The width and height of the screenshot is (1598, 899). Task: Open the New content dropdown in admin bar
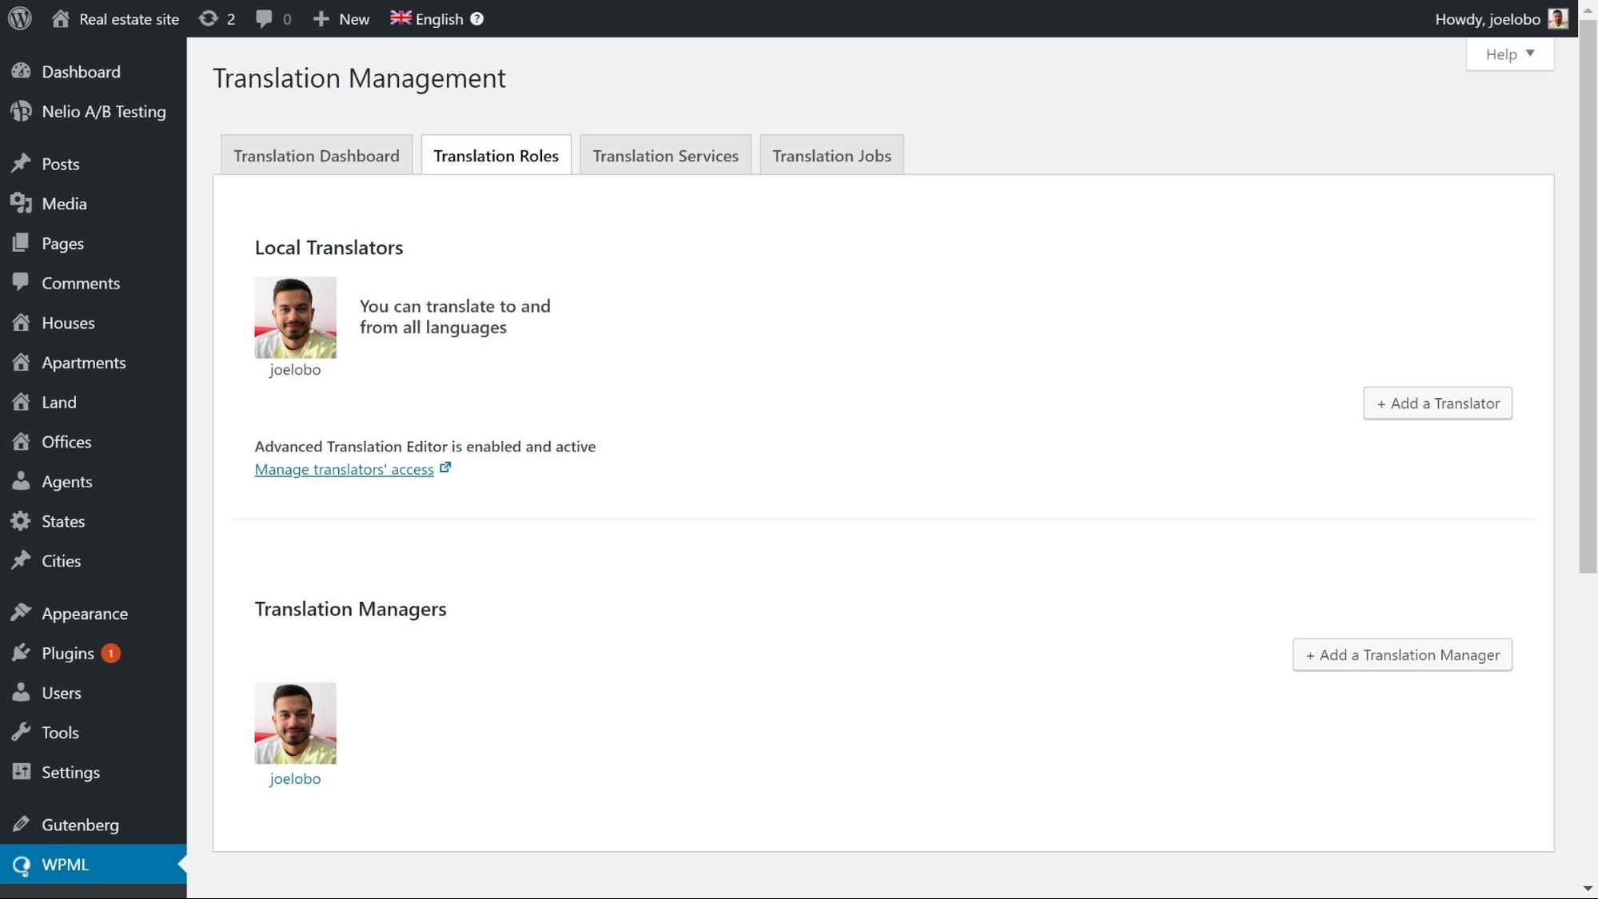pyautogui.click(x=341, y=18)
